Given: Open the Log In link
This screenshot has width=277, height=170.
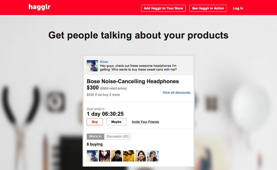Looking at the screenshot, I should click(x=238, y=8).
